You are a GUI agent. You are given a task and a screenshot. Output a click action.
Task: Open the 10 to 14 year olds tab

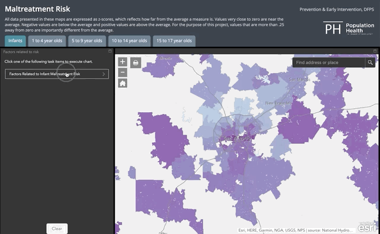click(x=129, y=41)
